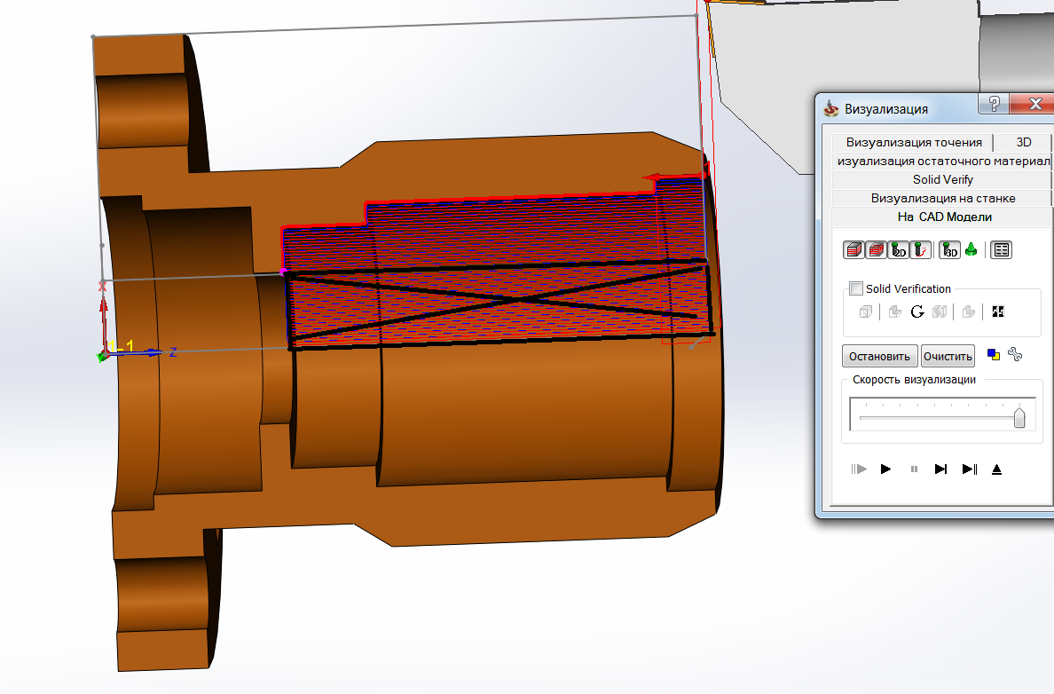Select the На CAD Модели tab
The width and height of the screenshot is (1054, 694).
[x=944, y=217]
